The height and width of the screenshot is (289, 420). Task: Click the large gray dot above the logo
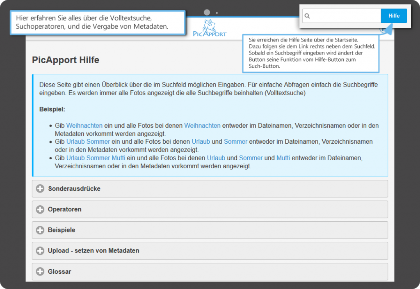click(207, 13)
